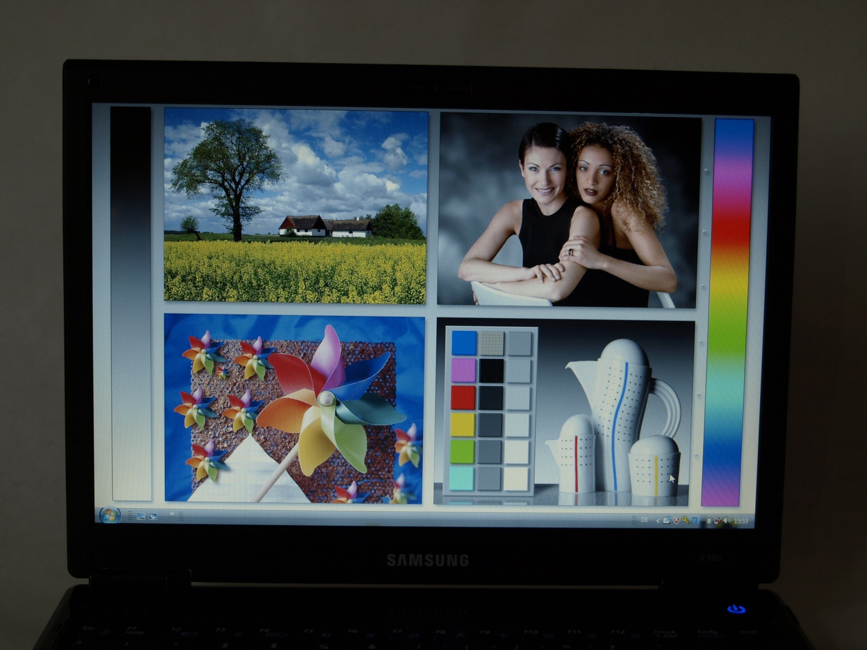Click the yellow swatch in color chart

[462, 425]
